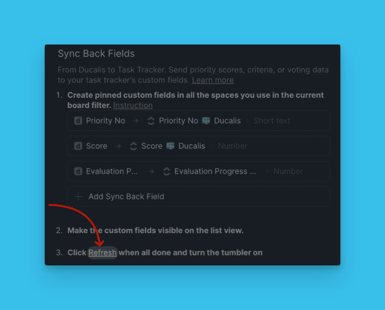Click the arrow icon in the Priority No row
Screen dimensions: 385x310
click(136, 121)
